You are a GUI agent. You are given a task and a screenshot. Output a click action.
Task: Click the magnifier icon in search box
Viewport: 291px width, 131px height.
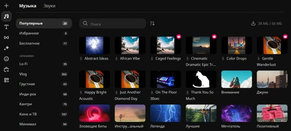[85, 24]
